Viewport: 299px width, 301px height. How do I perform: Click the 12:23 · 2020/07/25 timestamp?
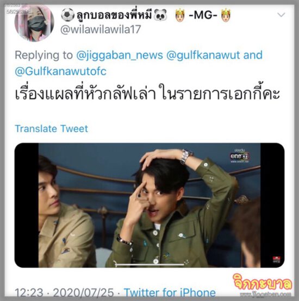[64, 293]
